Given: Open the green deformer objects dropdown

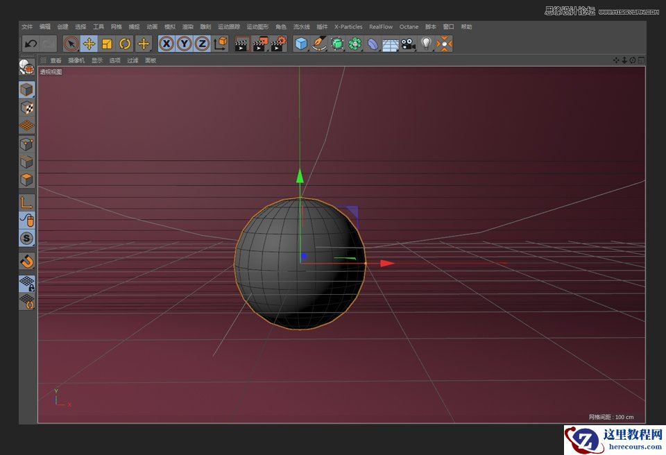Looking at the screenshot, I should pos(337,44).
